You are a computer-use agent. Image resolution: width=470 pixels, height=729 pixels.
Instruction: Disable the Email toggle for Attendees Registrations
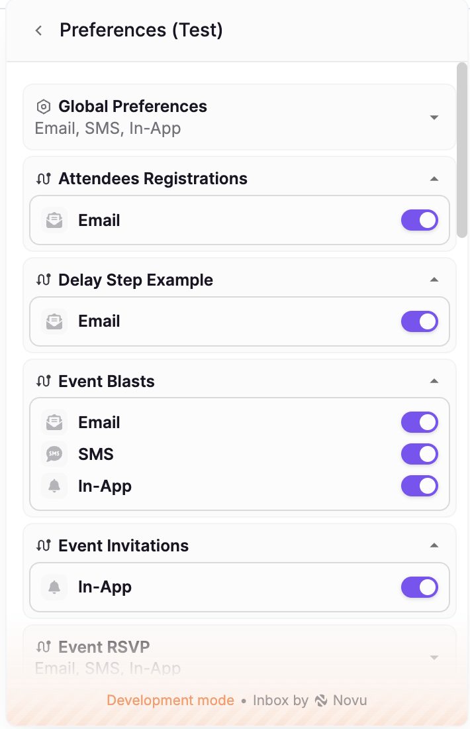point(419,220)
